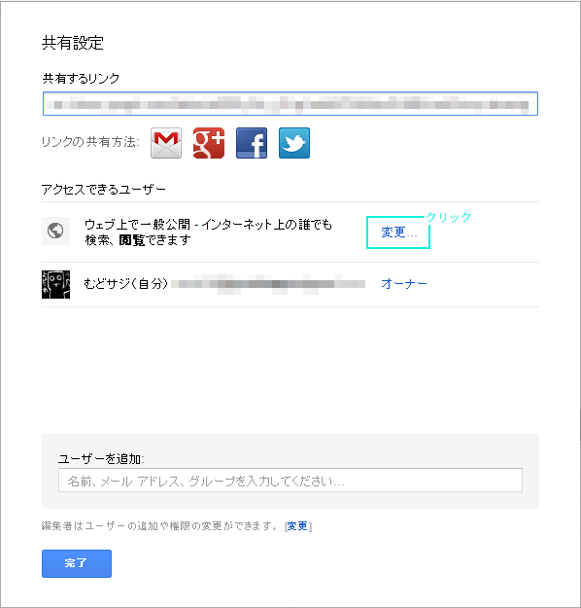Image resolution: width=581 pixels, height=608 pixels.
Task: Click the アクセスできるユーザー heading
Action: tap(104, 190)
